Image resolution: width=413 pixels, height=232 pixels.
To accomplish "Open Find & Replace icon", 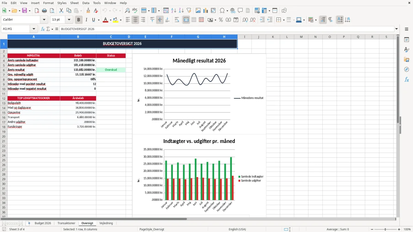I will click(127, 11).
